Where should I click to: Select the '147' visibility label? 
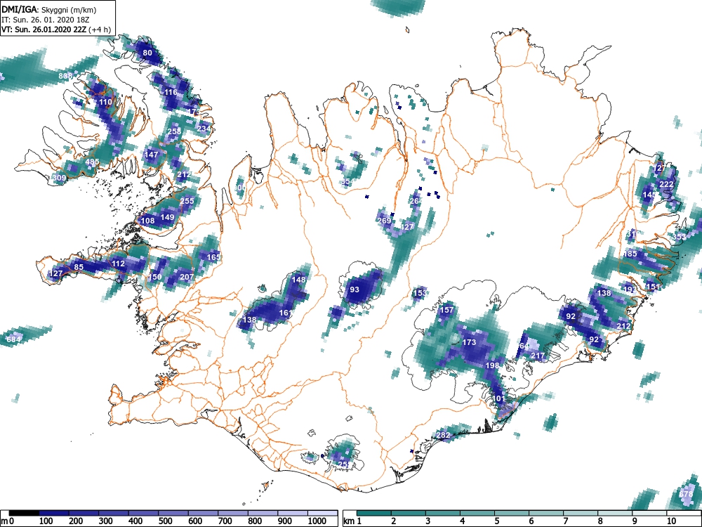pyautogui.click(x=152, y=155)
